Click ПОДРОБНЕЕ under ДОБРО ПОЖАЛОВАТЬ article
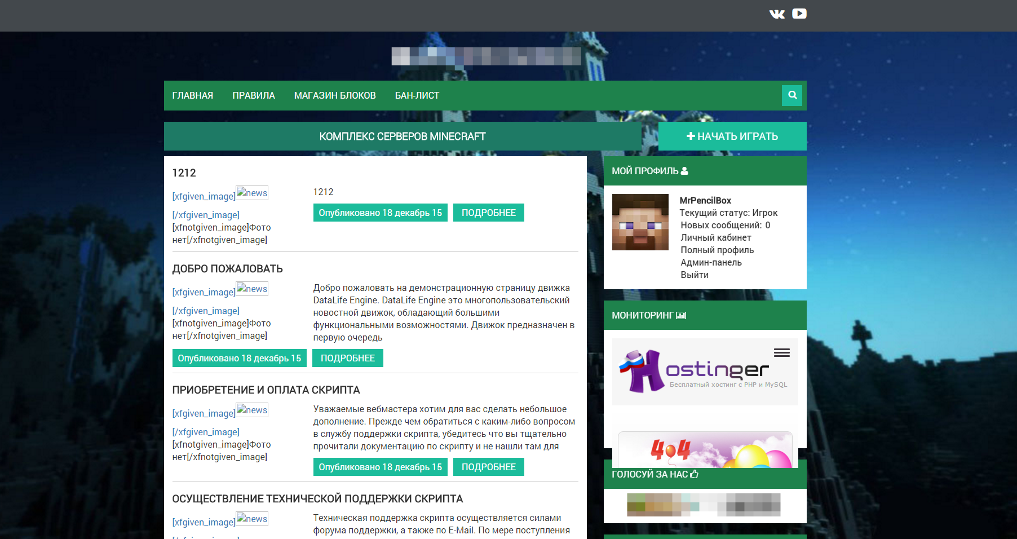 tap(348, 358)
